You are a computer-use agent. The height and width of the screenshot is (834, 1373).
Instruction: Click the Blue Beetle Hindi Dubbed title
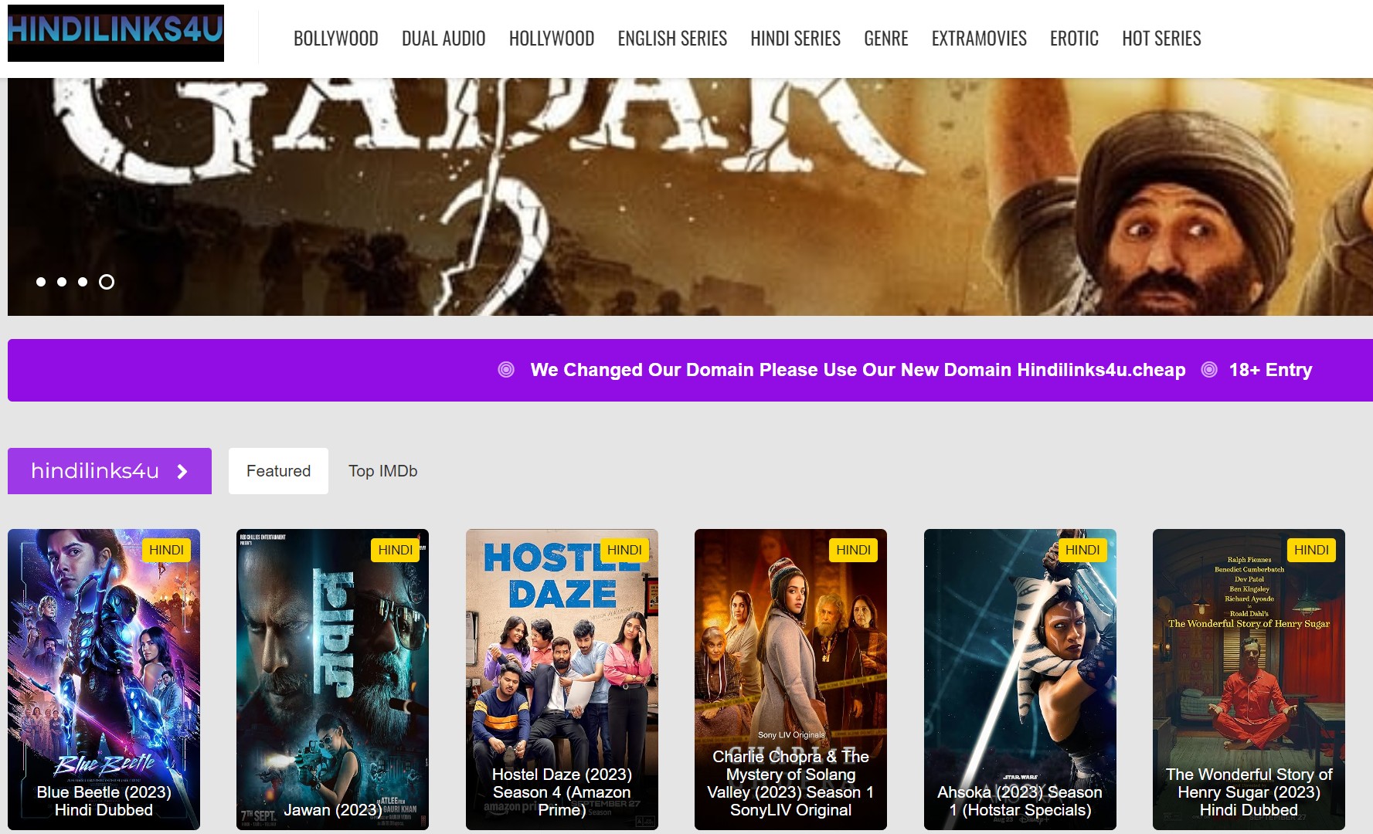pos(104,801)
